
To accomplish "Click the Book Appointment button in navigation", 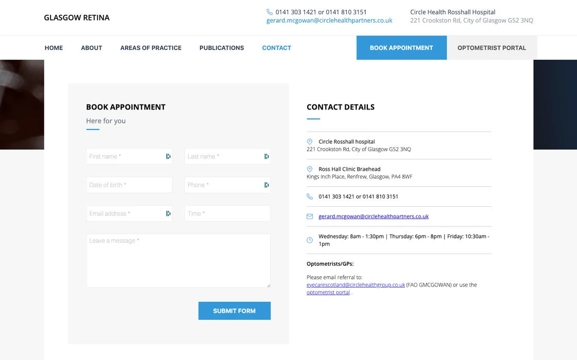I will (401, 48).
